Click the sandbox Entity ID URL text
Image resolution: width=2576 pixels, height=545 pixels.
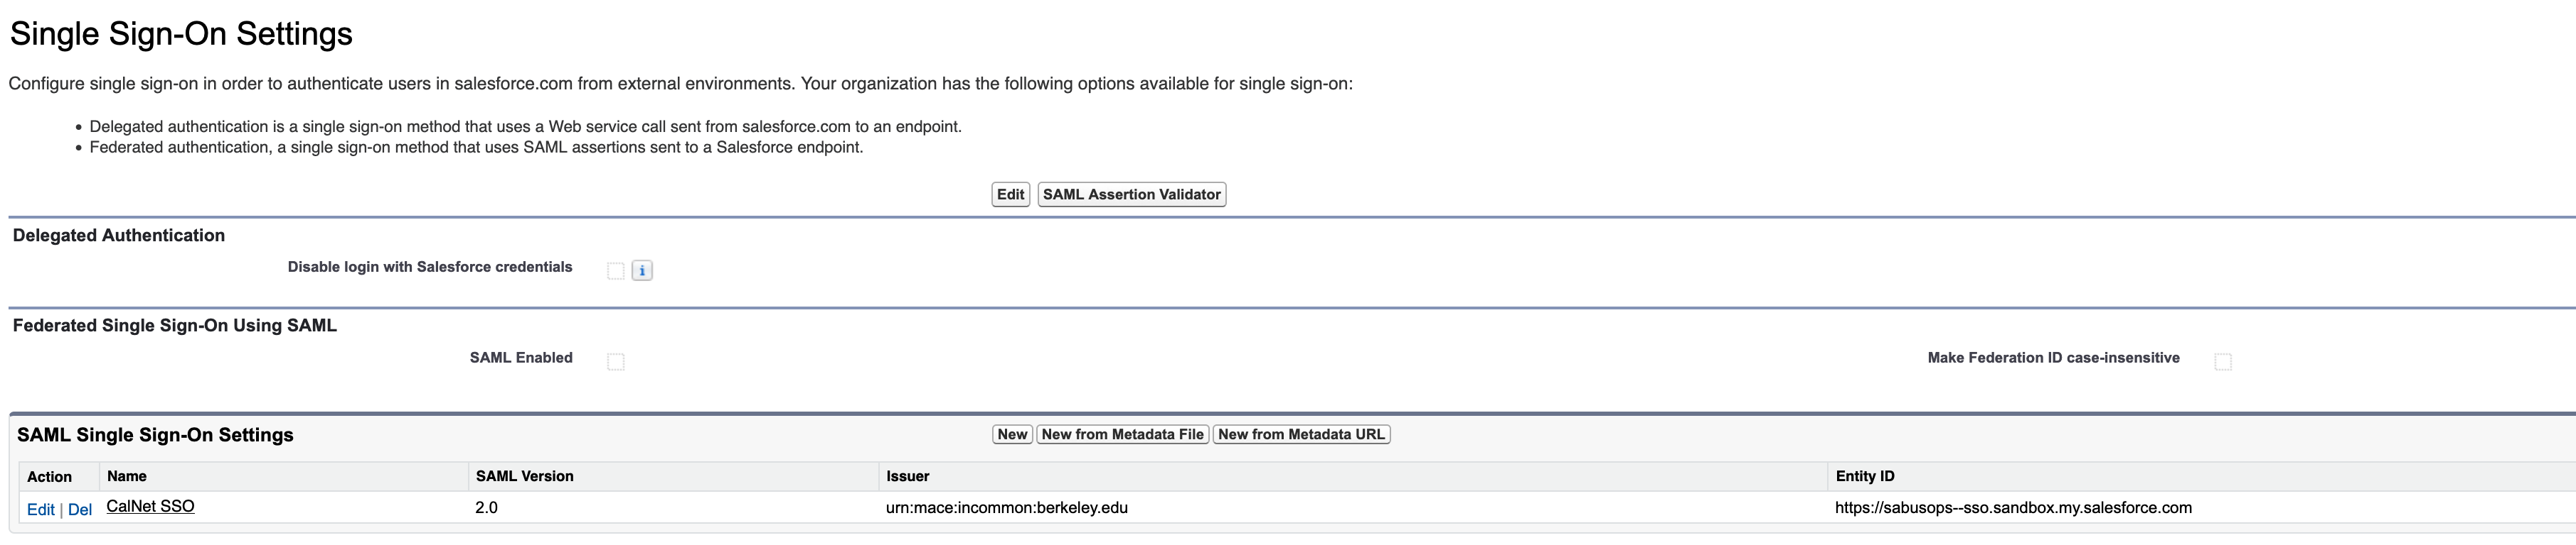(x=2015, y=507)
